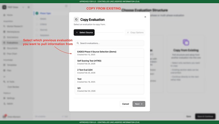Click the purple Copy from Existing icon
Image resolution: width=219 pixels, height=124 pixels.
(x=186, y=42)
